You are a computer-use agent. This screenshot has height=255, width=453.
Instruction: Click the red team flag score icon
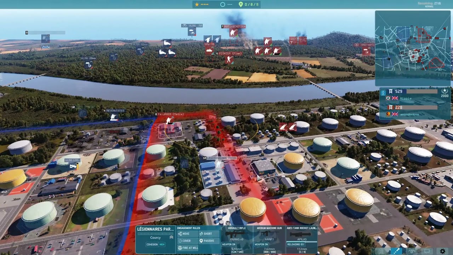pos(391,107)
